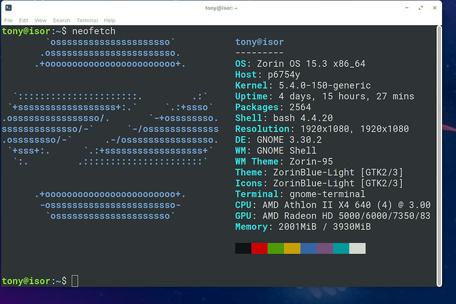Click the black color block
Screen dimensions: 456x304
point(243,248)
